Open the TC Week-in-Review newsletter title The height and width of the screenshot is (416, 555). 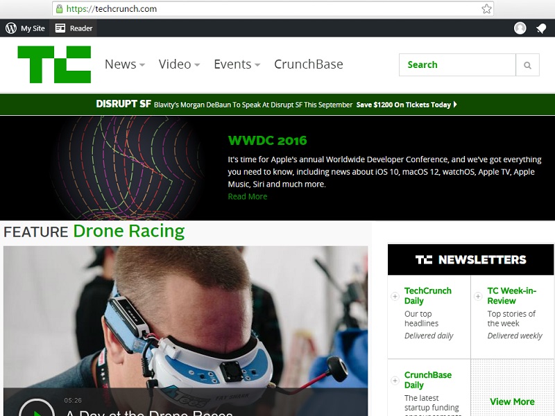512,296
